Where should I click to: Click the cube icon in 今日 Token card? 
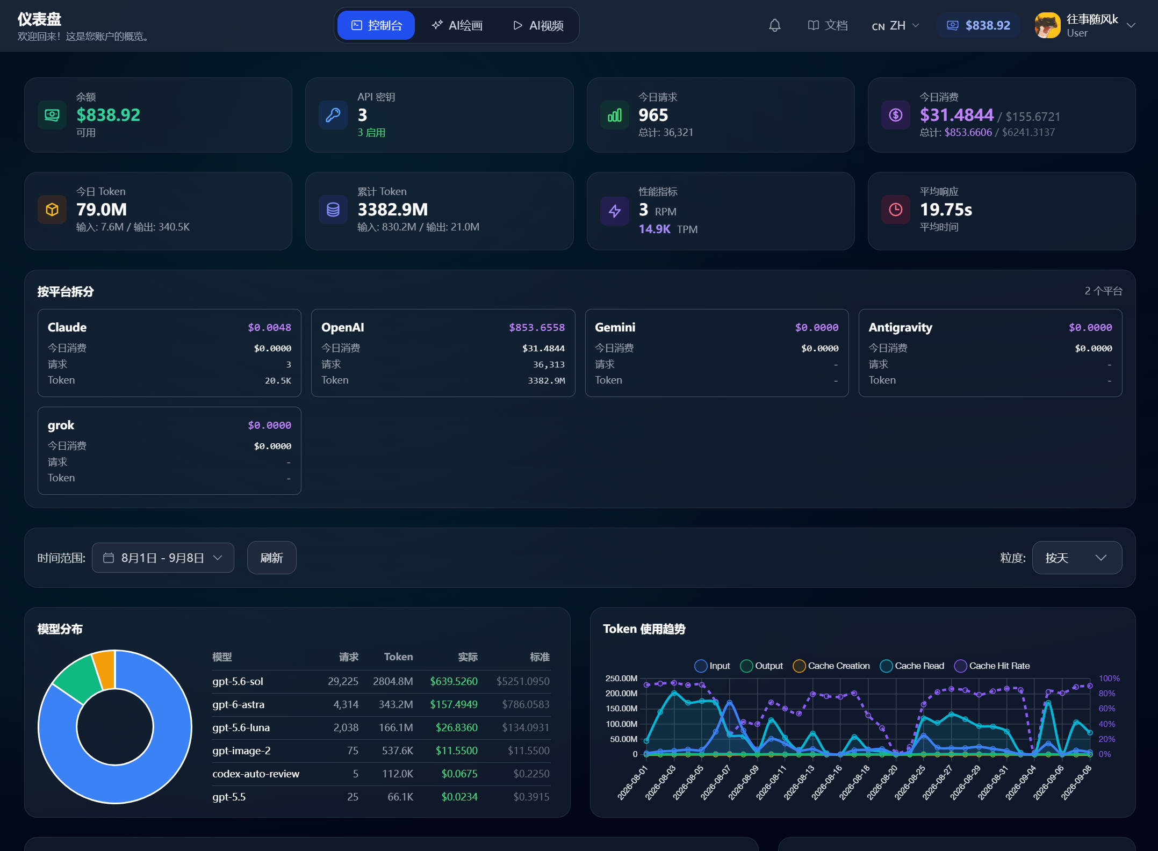pos(52,210)
